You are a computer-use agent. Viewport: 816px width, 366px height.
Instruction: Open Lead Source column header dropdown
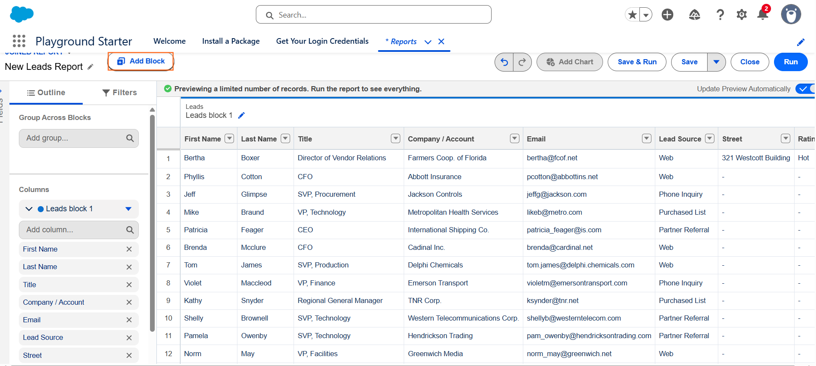[x=710, y=138]
